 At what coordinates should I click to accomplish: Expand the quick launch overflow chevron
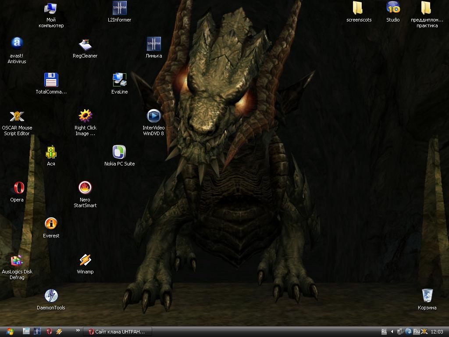[78, 330]
